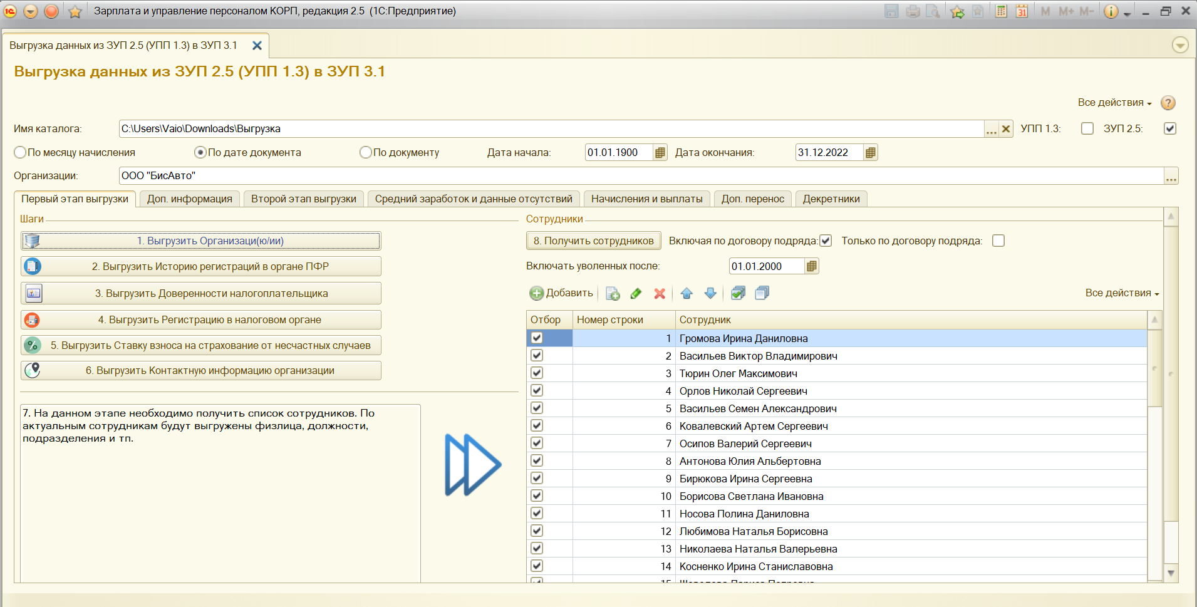Image resolution: width=1197 pixels, height=607 pixels.
Task: Click the Дата начала input field
Action: (619, 153)
